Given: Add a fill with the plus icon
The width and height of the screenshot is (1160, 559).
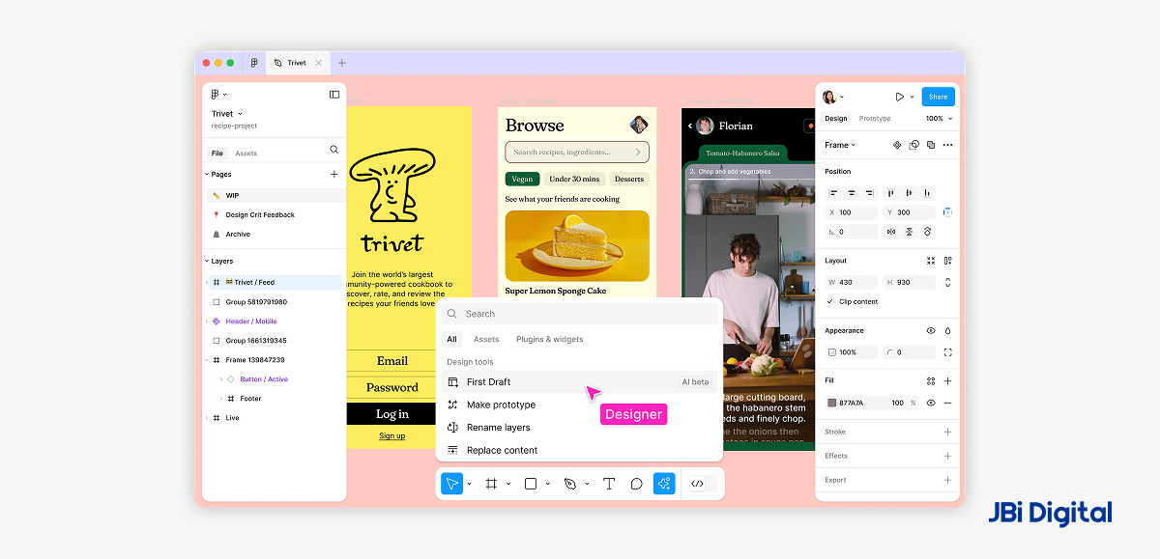Looking at the screenshot, I should point(947,381).
